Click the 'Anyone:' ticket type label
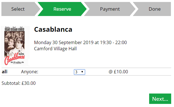 coord(29,72)
